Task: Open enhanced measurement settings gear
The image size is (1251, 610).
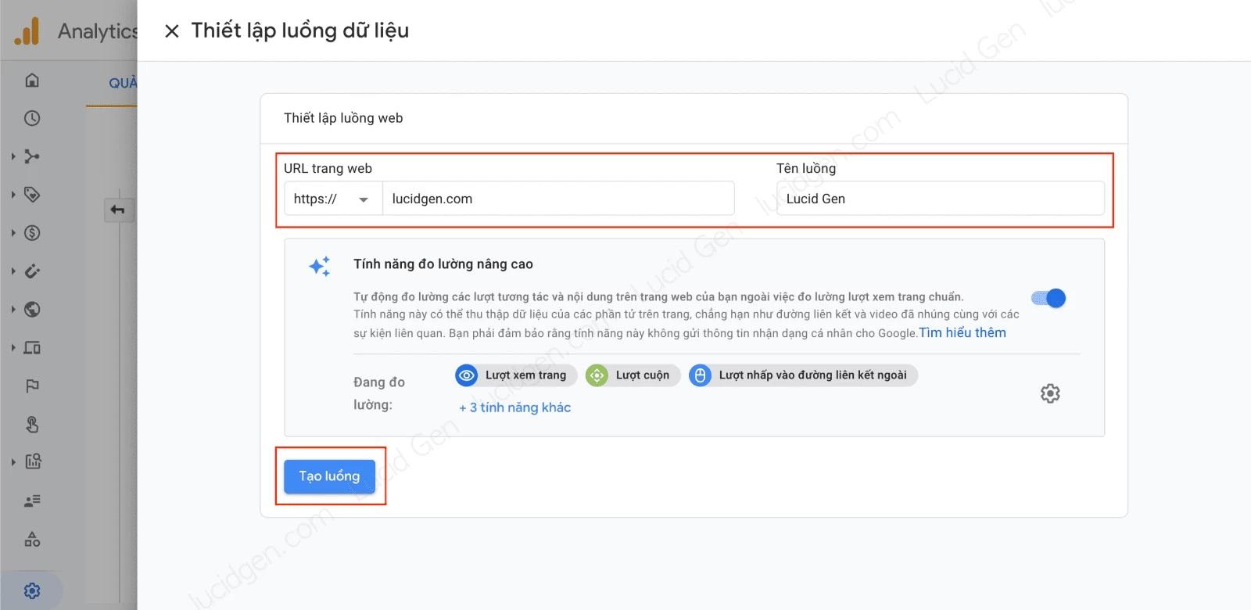Action: pos(1050,393)
